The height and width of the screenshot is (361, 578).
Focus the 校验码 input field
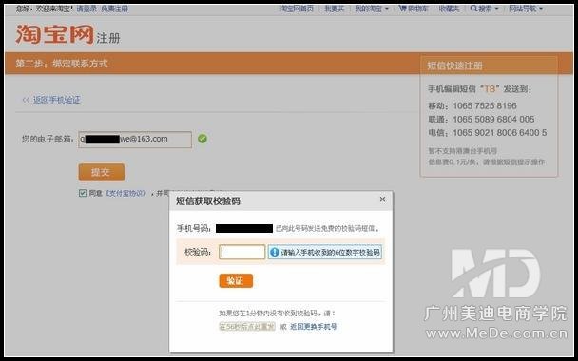[x=241, y=253]
